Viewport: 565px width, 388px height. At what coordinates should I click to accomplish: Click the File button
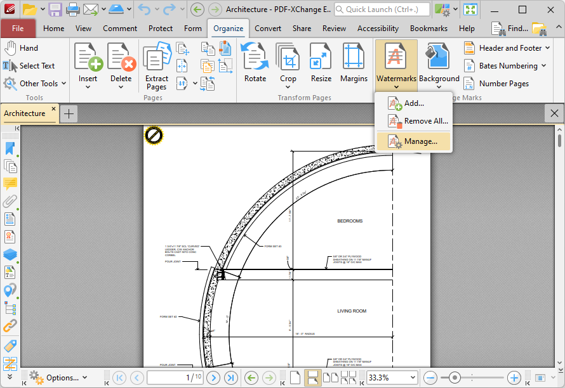pos(18,29)
